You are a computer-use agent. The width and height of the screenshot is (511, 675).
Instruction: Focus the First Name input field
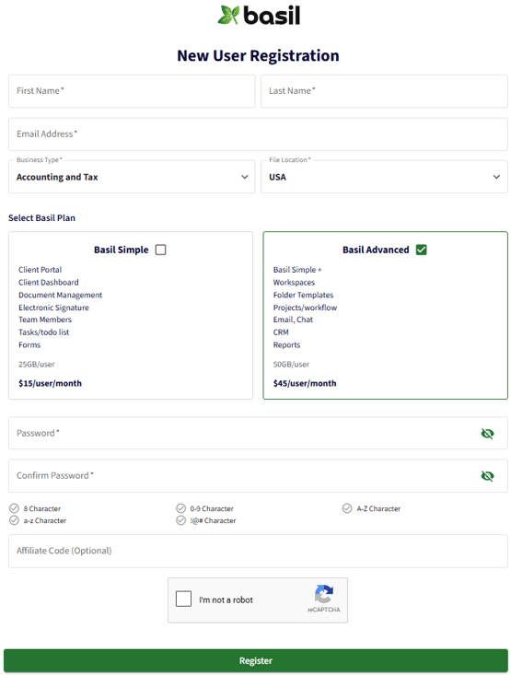[x=132, y=91]
